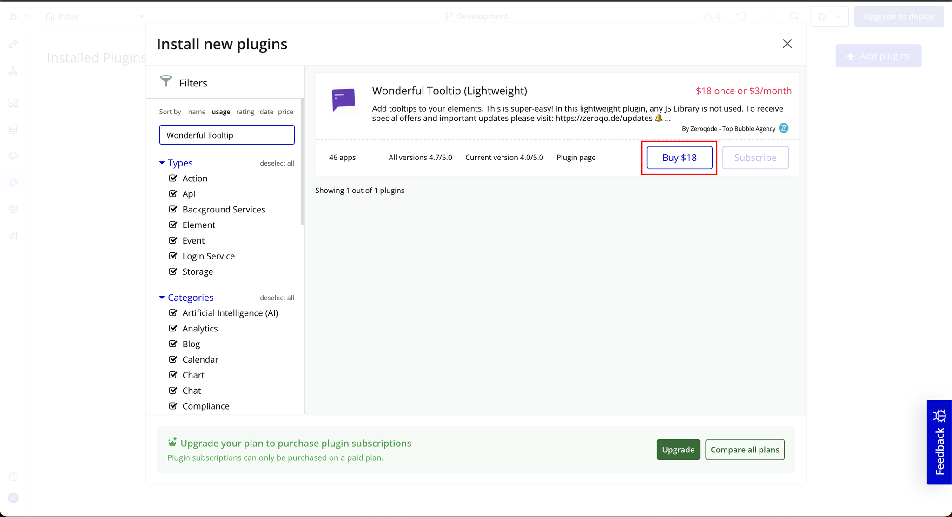Image resolution: width=952 pixels, height=517 pixels.
Task: Sort plugins by usage
Action: pos(221,112)
